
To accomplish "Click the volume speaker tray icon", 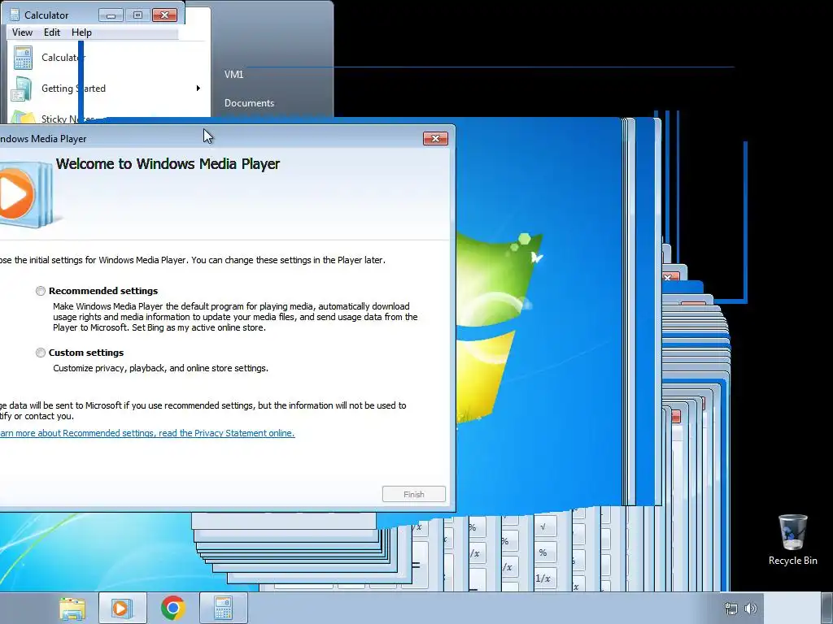I will coord(751,609).
